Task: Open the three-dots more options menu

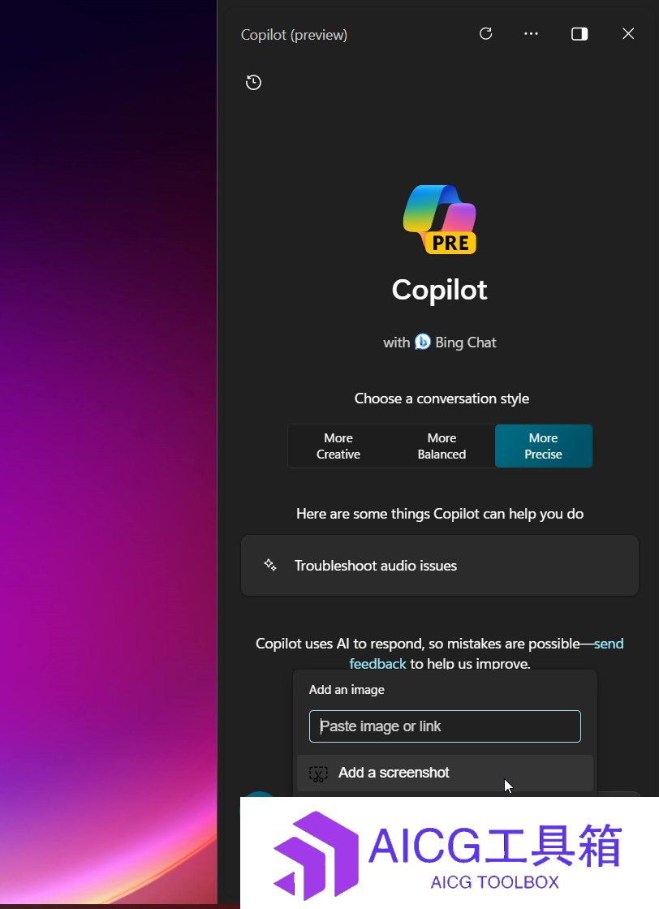Action: [531, 33]
